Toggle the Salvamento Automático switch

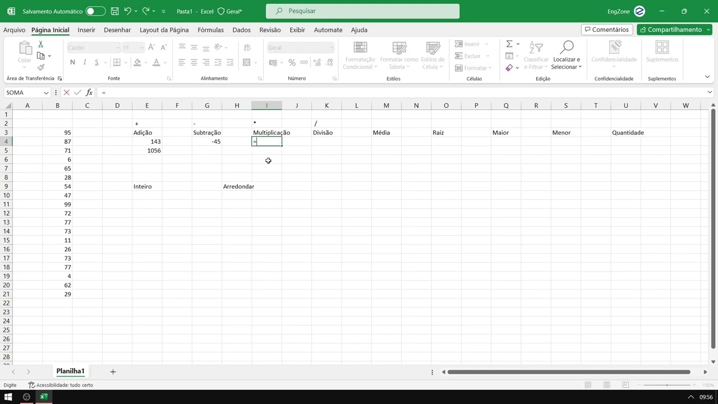pyautogui.click(x=95, y=11)
